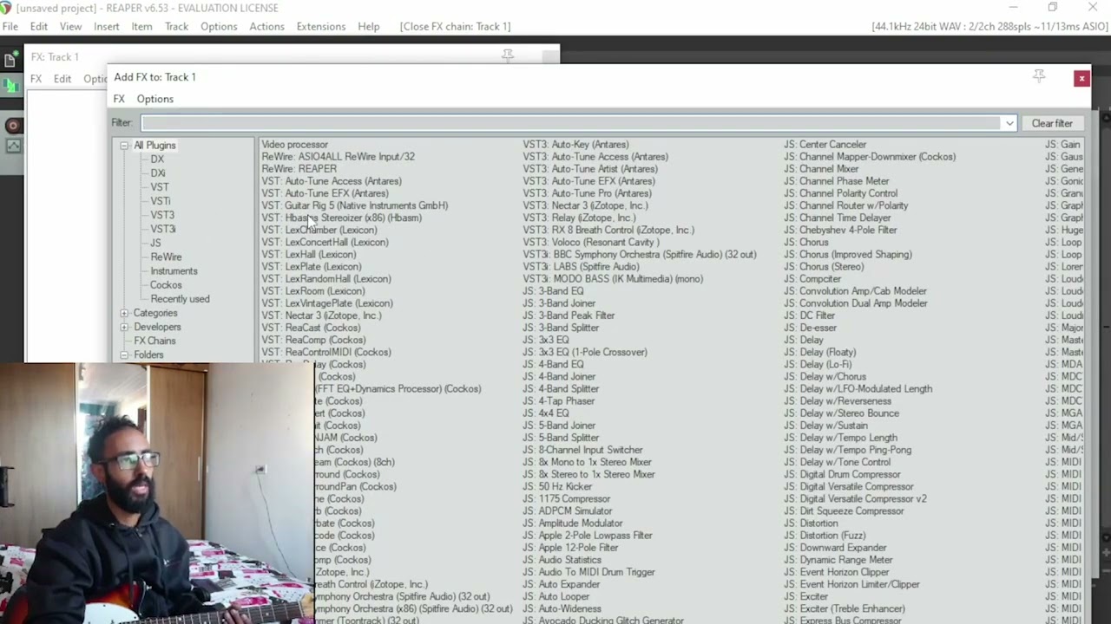
Task: Select JS in the plugin tree
Action: click(155, 243)
